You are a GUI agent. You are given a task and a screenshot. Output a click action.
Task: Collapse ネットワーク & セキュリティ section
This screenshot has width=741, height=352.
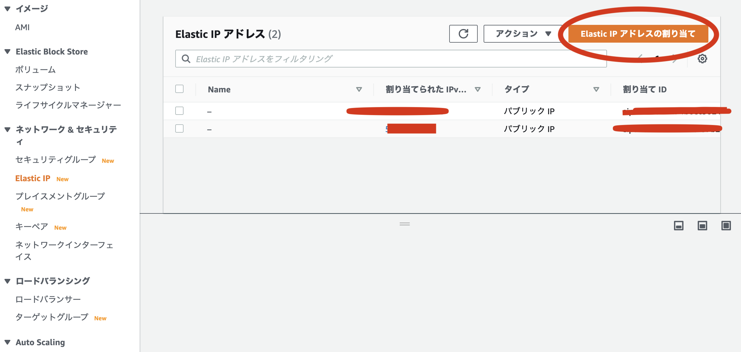pyautogui.click(x=8, y=129)
